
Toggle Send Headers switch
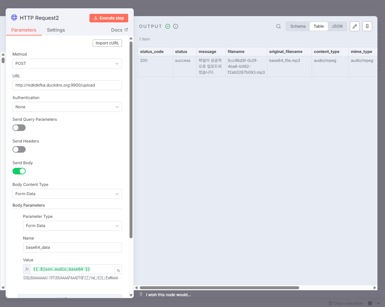19,149
